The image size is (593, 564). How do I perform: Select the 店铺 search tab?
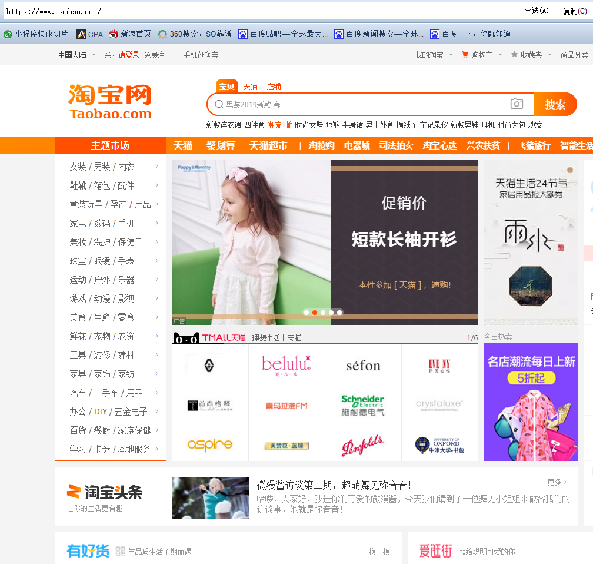(274, 87)
